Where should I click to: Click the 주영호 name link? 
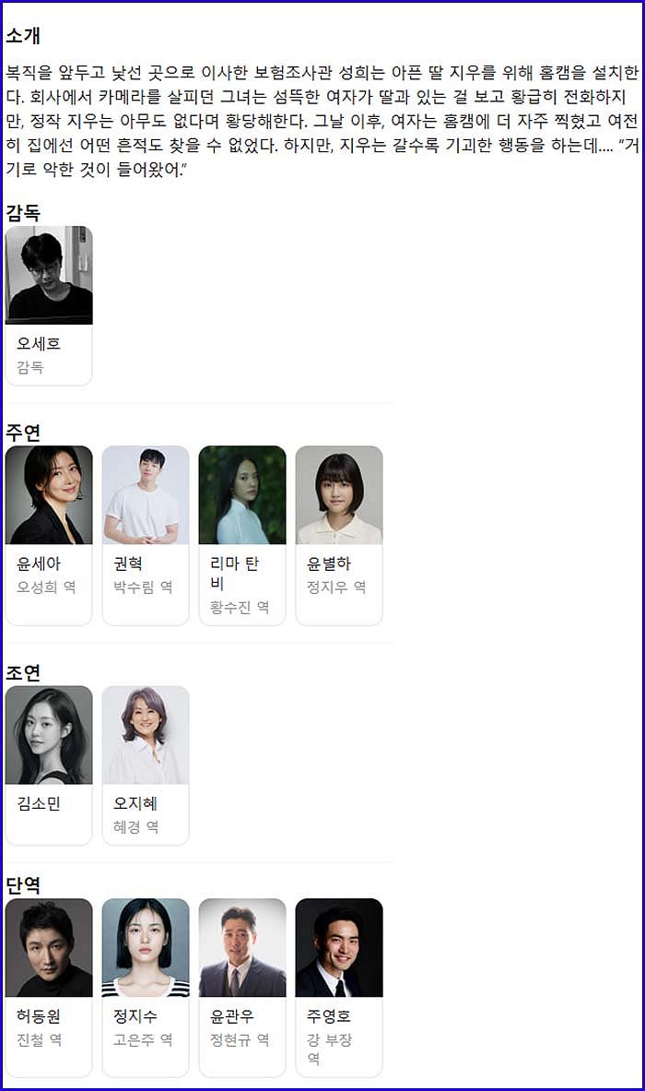point(329,1016)
